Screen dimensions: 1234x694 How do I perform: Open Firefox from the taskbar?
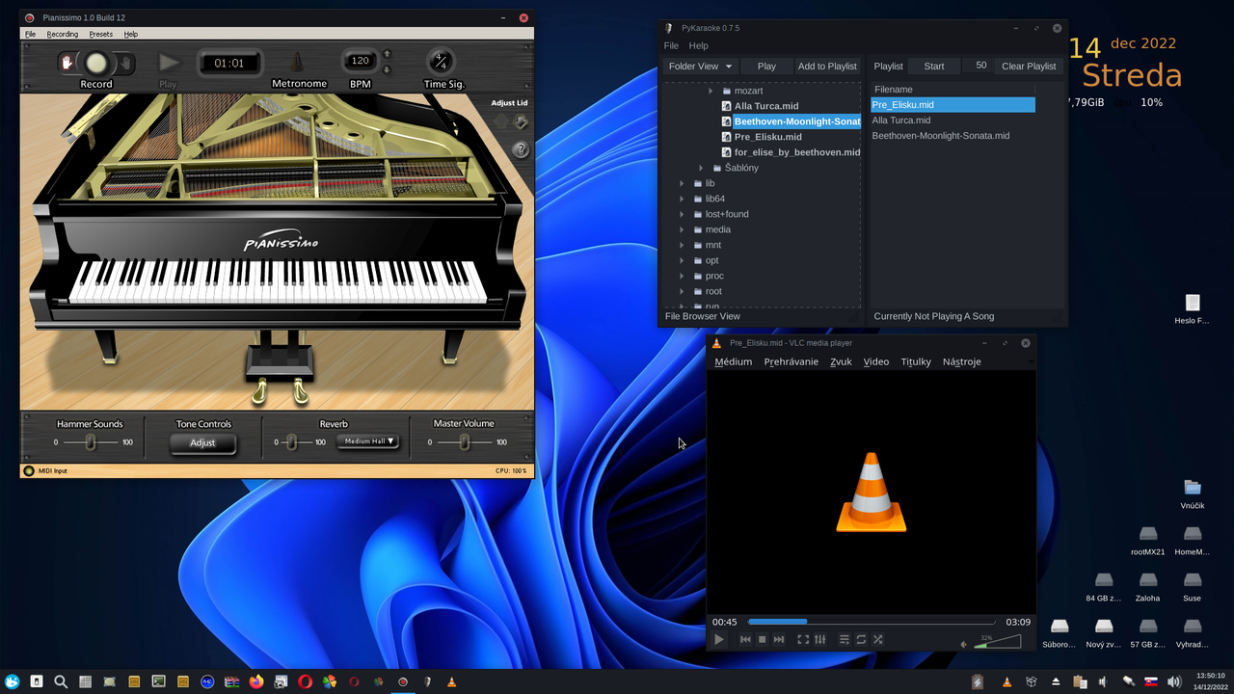coord(255,681)
